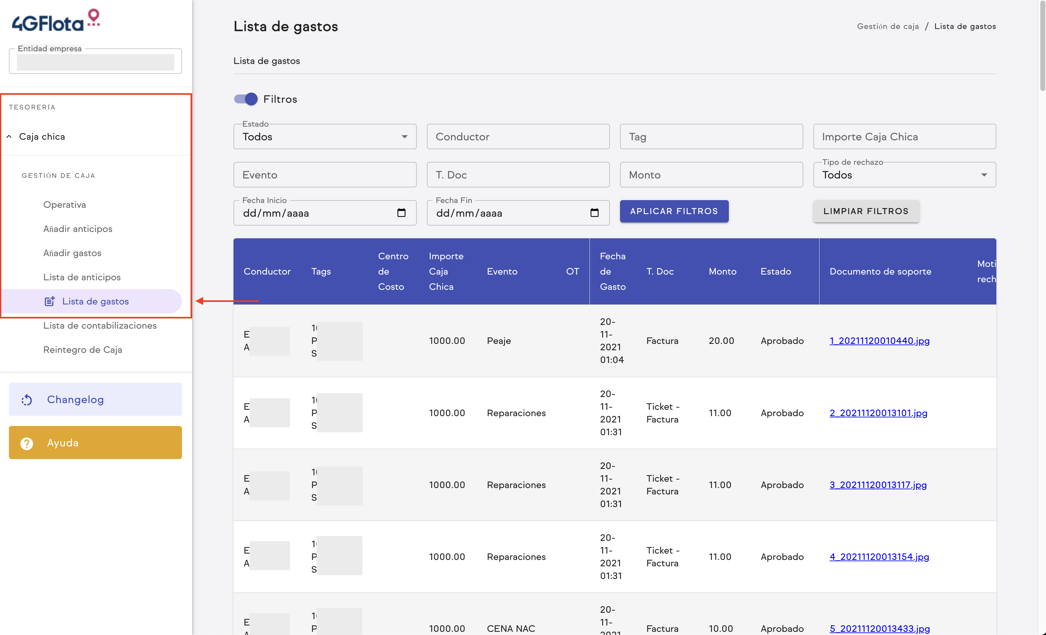Open the Fecha Inicio calendar picker
The image size is (1046, 635).
(401, 213)
